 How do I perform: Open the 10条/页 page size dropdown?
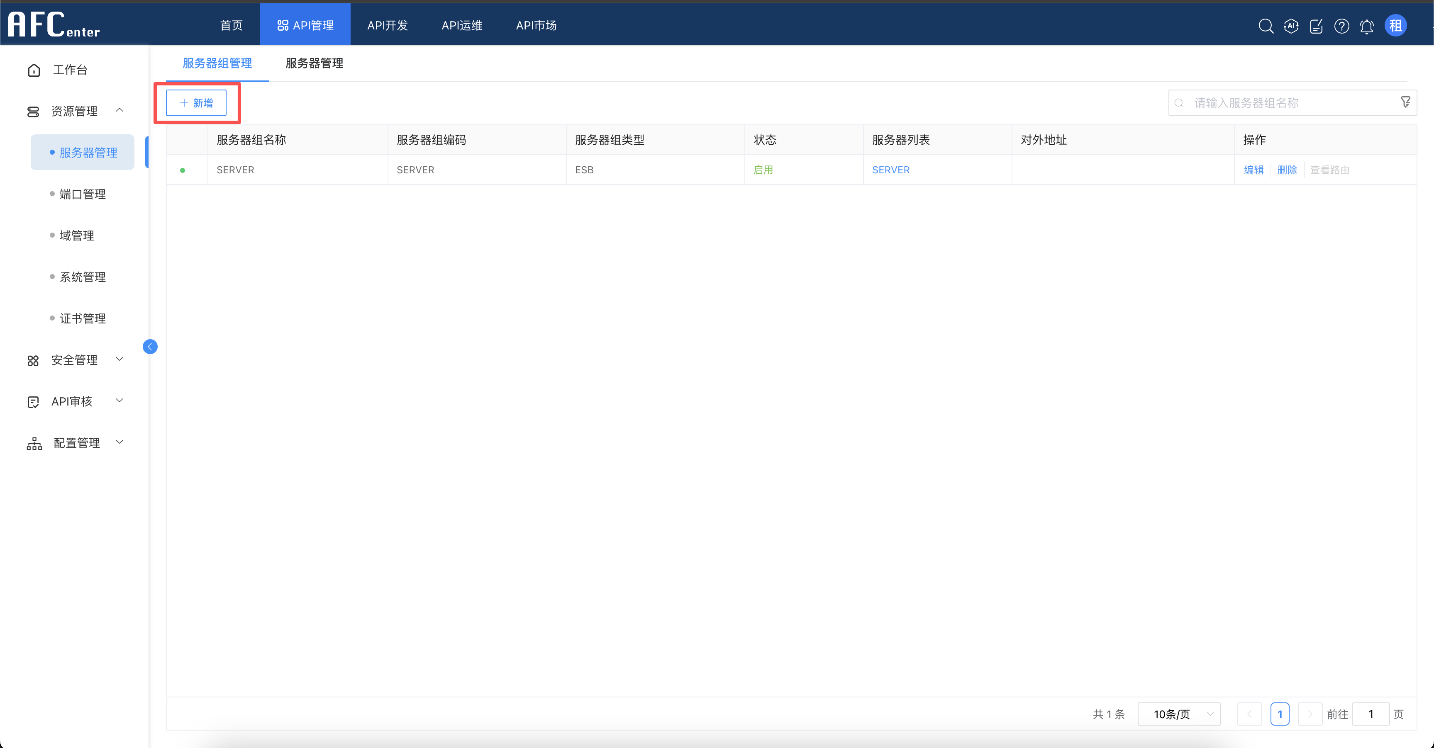pyautogui.click(x=1178, y=714)
